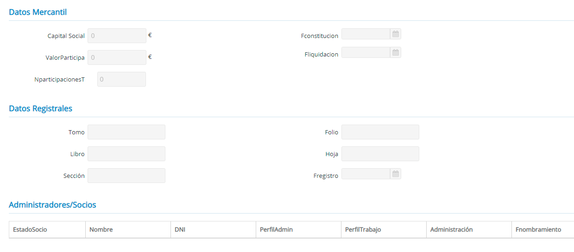Click the PerfilTrabajo column header
The width and height of the screenshot is (574, 252).
tap(363, 230)
